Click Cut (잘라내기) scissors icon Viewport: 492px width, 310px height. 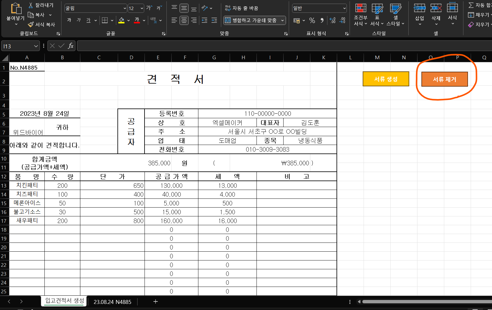point(31,5)
